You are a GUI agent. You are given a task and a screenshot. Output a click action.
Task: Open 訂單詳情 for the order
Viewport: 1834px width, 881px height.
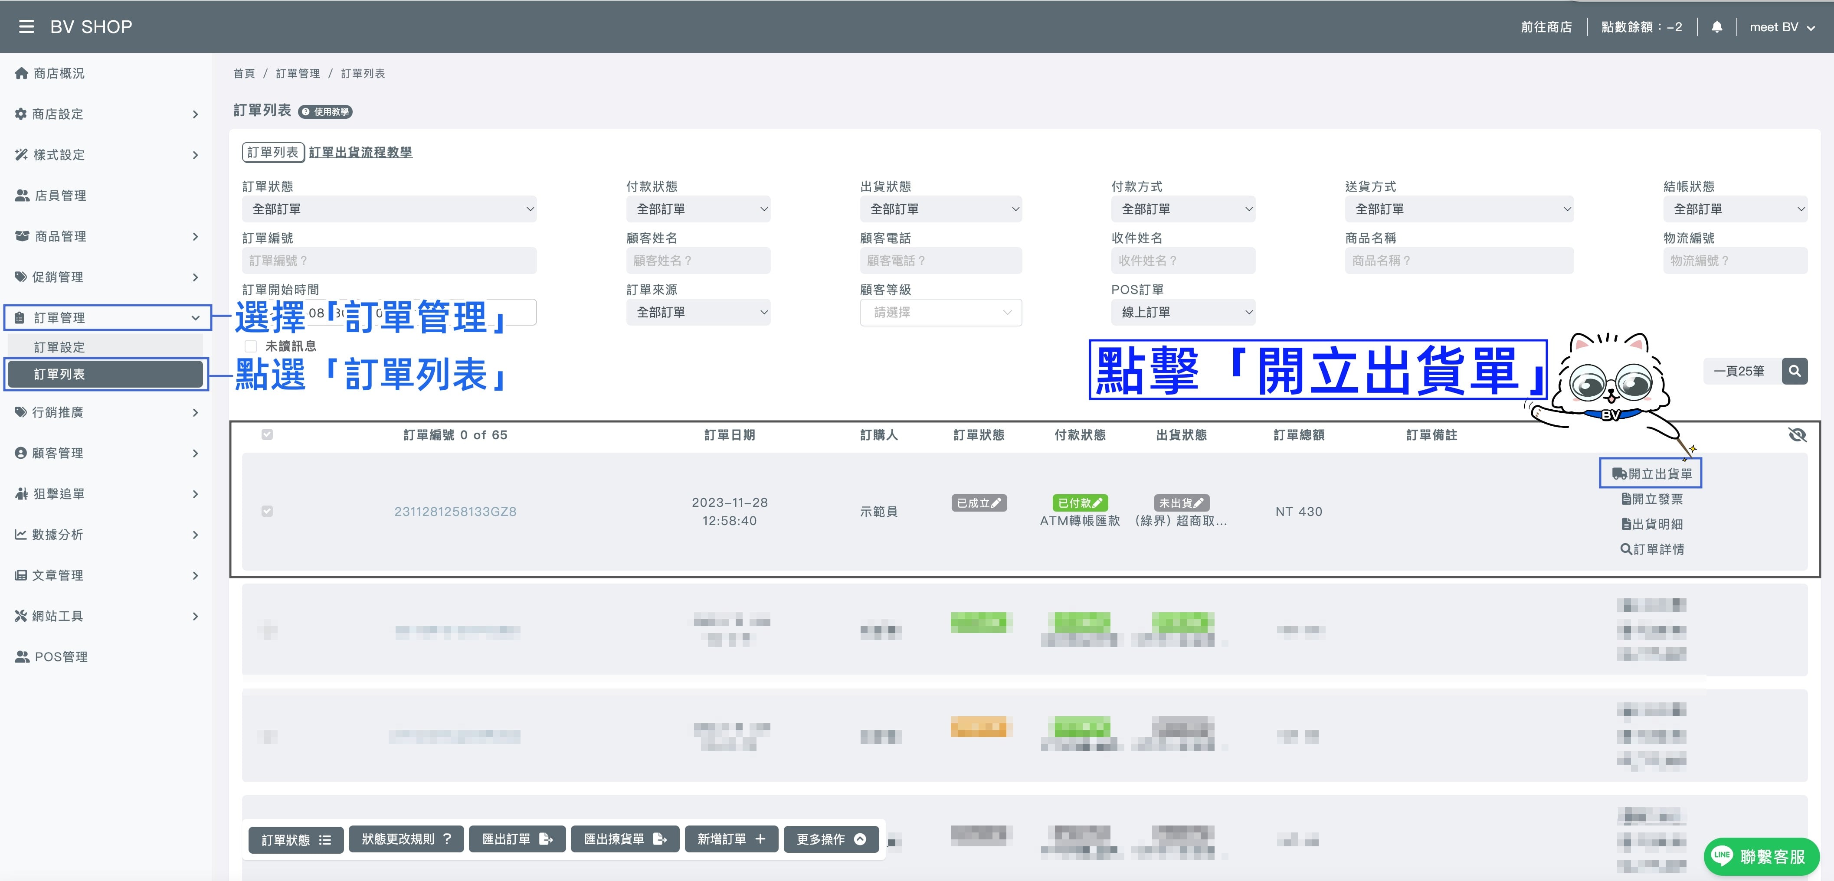(x=1652, y=548)
